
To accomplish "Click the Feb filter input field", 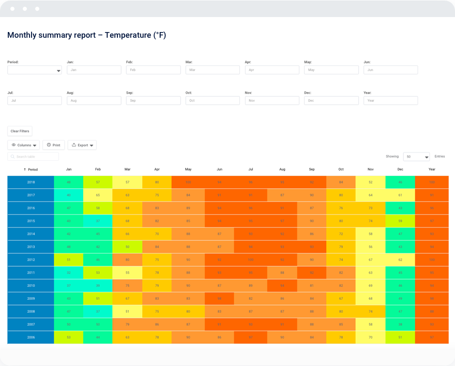I will [x=153, y=70].
